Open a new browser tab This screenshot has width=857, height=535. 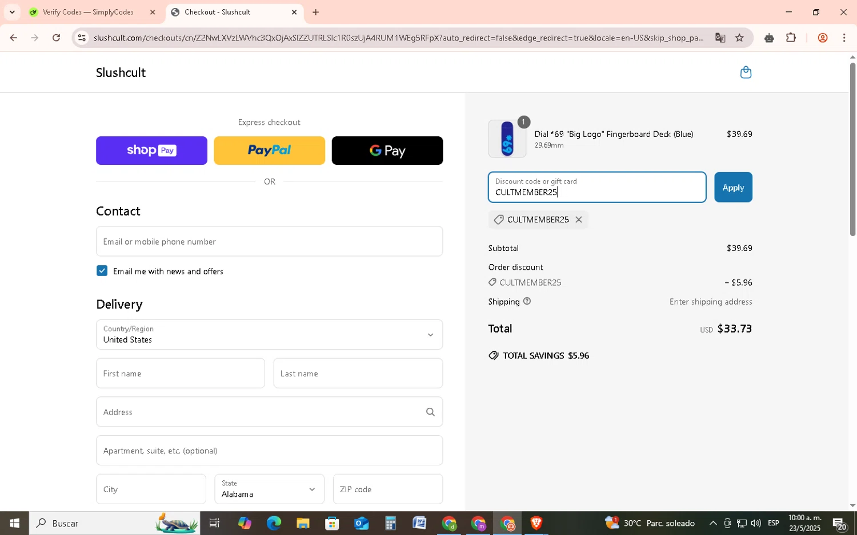coord(315,12)
